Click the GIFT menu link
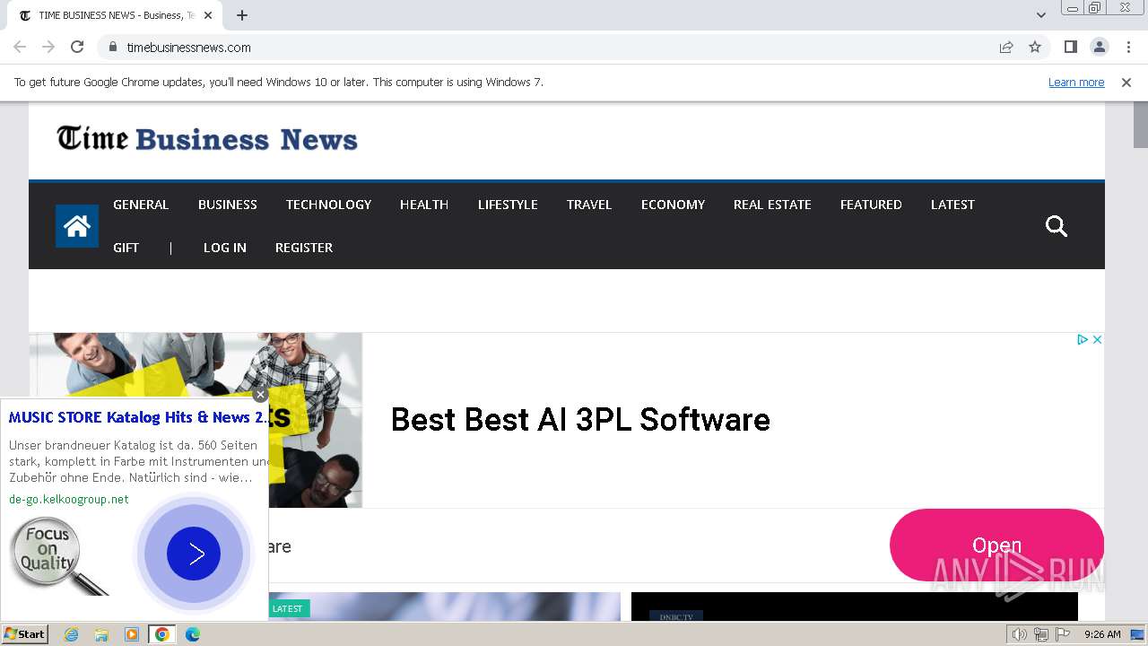 click(x=126, y=248)
